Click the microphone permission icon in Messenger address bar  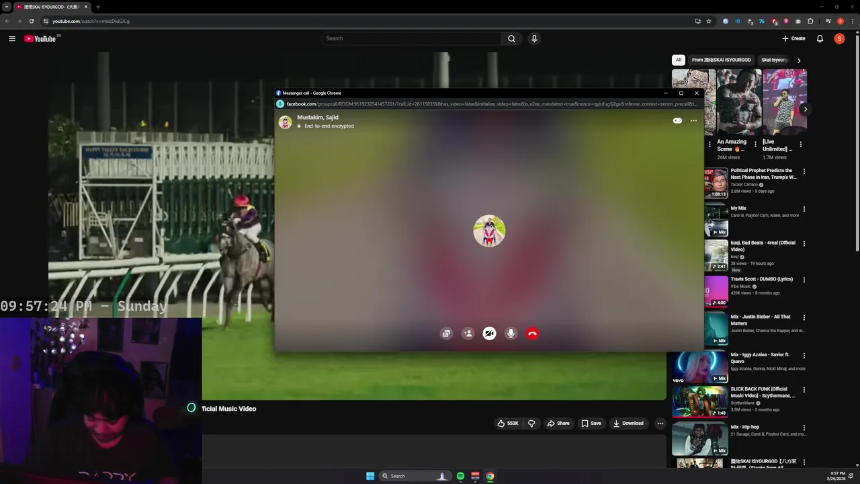[x=280, y=104]
